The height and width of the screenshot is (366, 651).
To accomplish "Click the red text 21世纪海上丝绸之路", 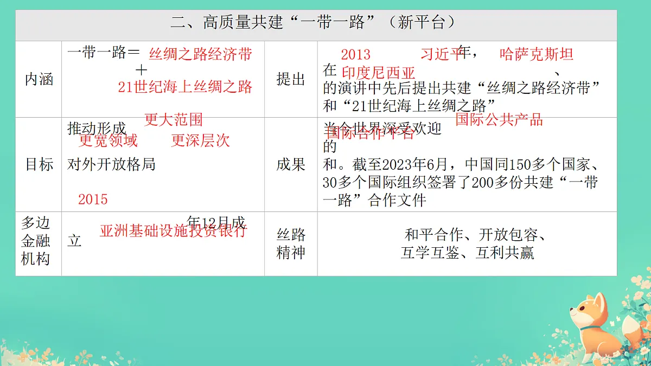I will (x=186, y=87).
